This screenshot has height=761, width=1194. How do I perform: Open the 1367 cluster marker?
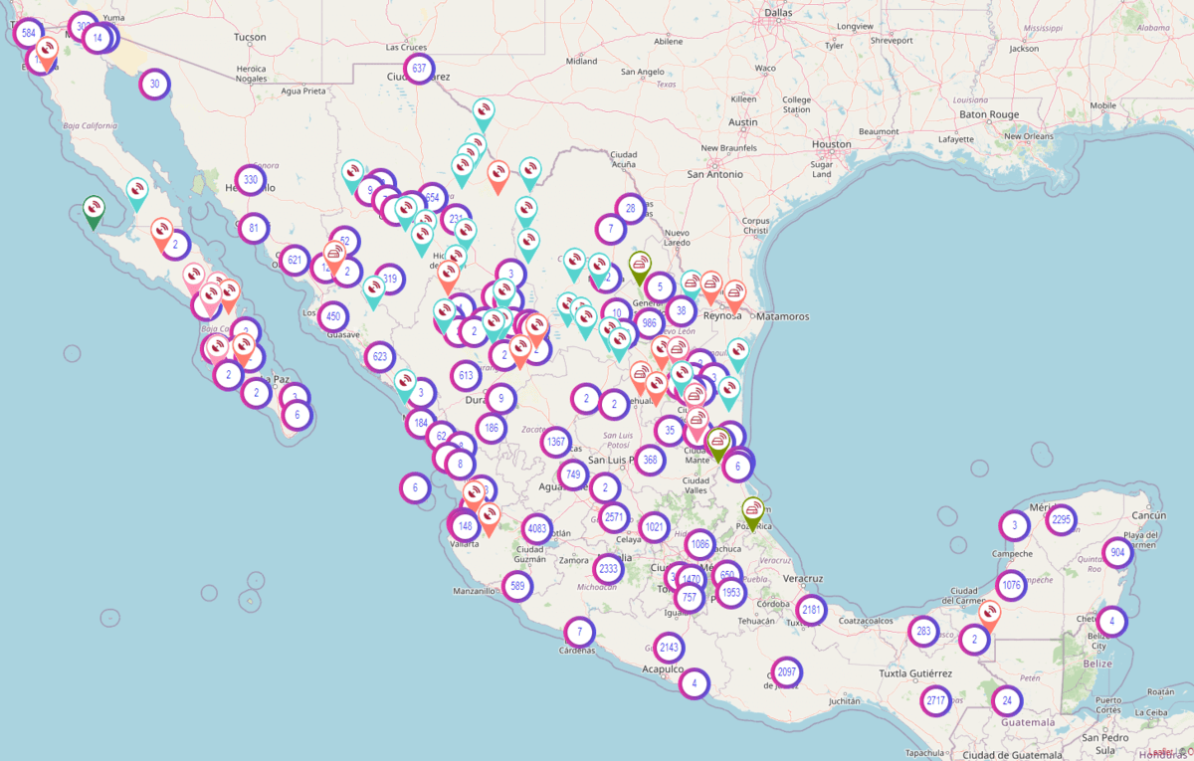pyautogui.click(x=555, y=442)
